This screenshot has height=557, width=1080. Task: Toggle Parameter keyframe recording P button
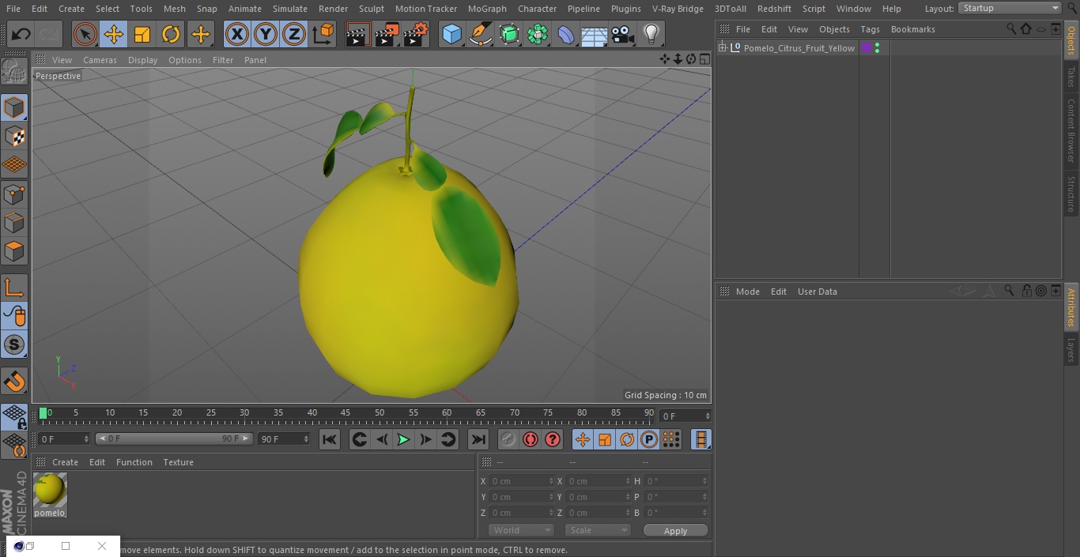coord(649,439)
